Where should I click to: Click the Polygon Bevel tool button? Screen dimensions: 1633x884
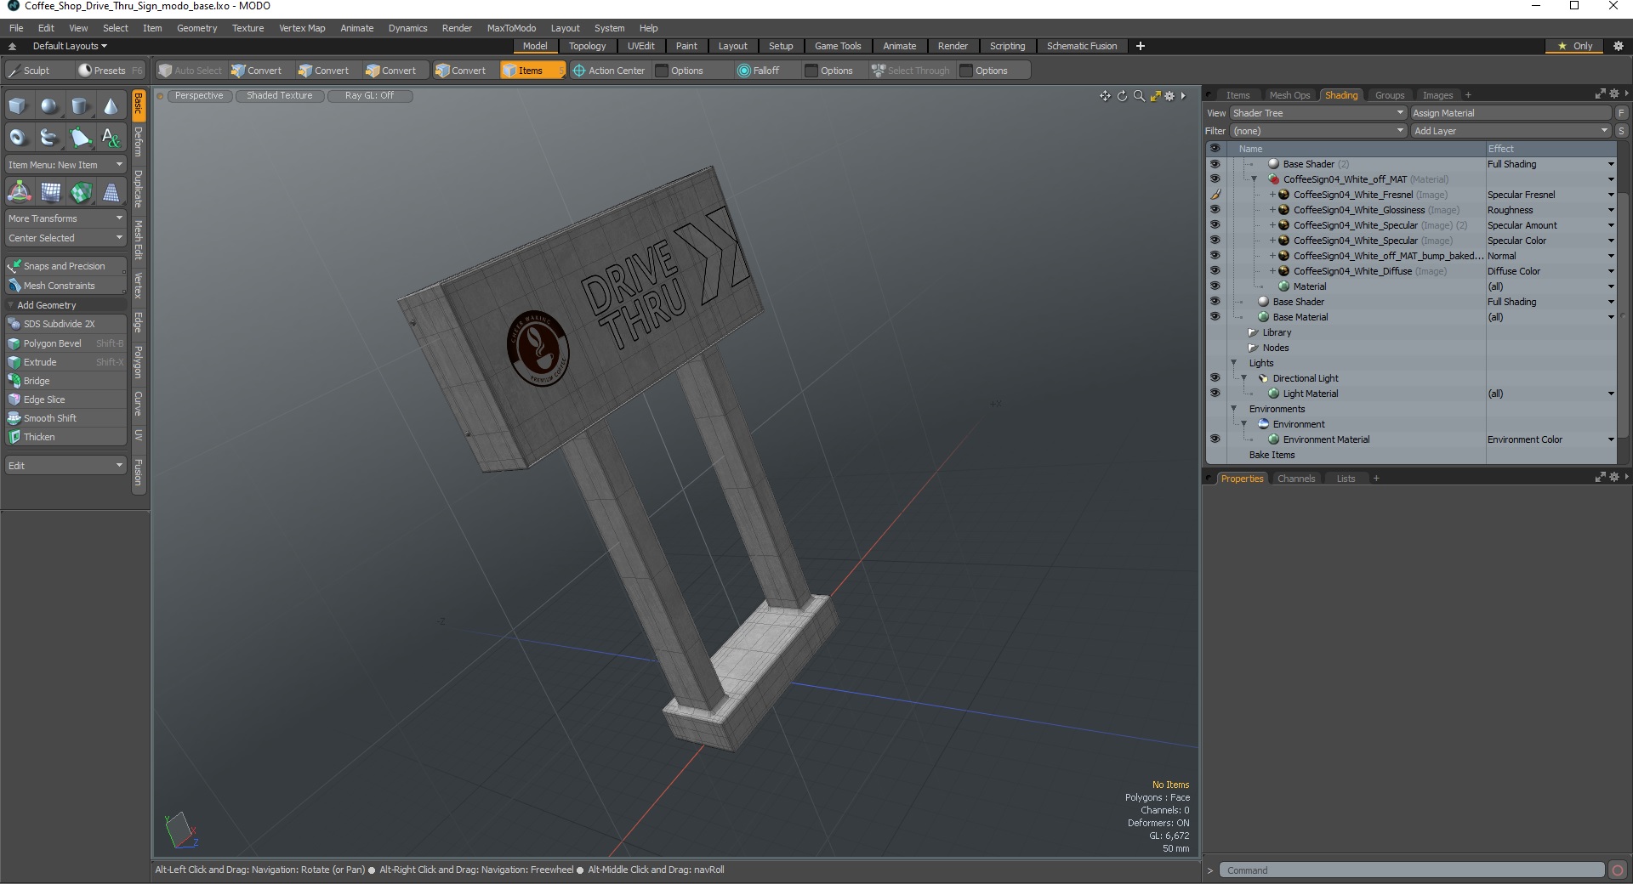[65, 343]
